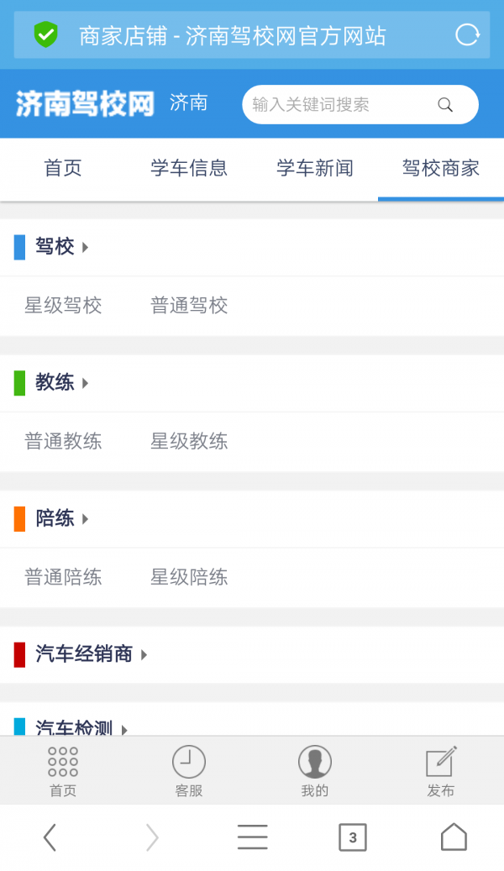This screenshot has width=504, height=871.
Task: Open the 普通教练 link
Action: [x=63, y=441]
